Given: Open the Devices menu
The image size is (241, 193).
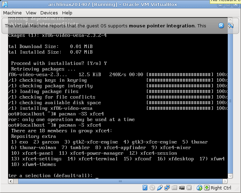Looking at the screenshot, I should tap(49, 13).
